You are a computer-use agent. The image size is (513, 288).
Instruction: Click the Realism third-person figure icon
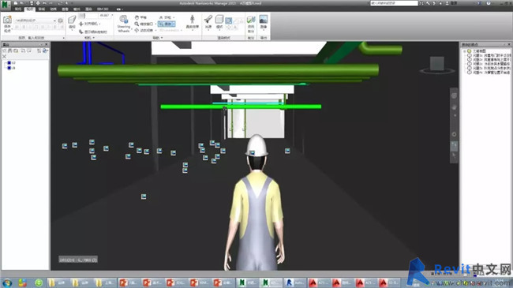pyautogui.click(x=193, y=20)
